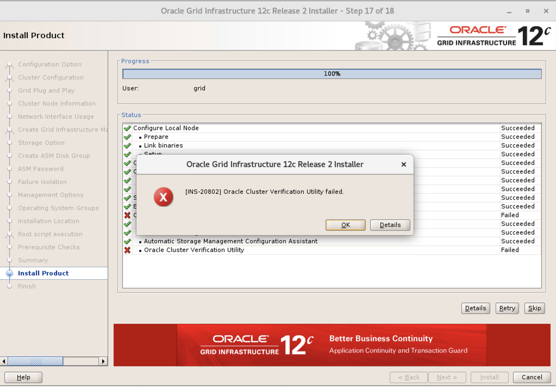Click the Help button

pos(23,377)
